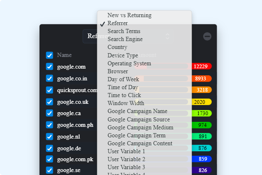The image size is (262, 175).
Task: Click the google.com.ph referrer name
Action: pyautogui.click(x=75, y=125)
